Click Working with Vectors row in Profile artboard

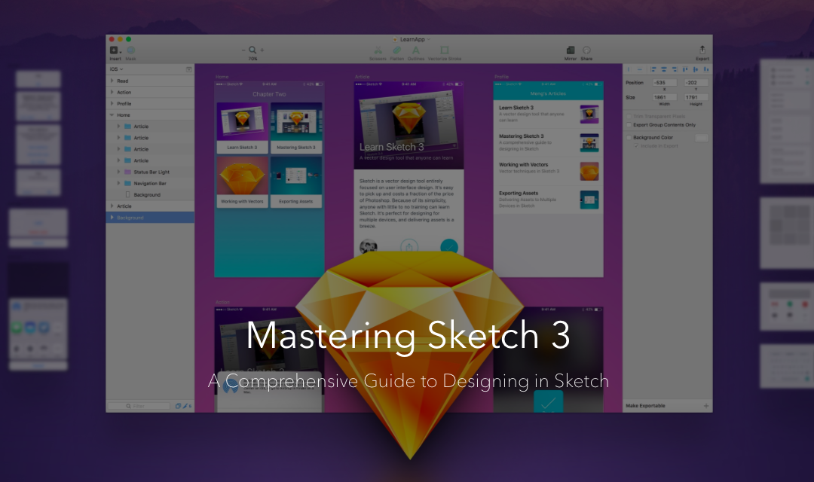click(x=548, y=171)
